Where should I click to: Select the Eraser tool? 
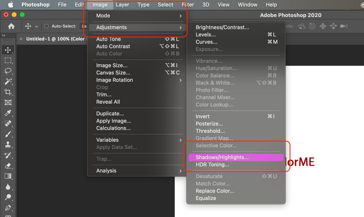(x=8, y=166)
